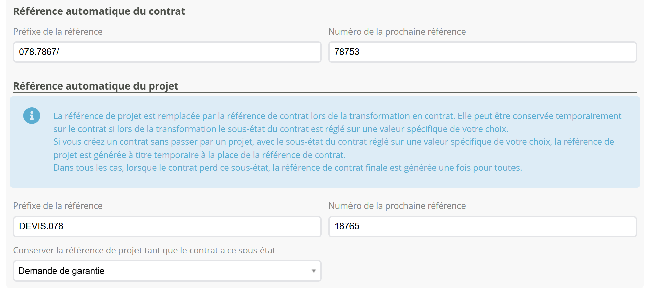Open the dropdown arrow beside Demande de garantie
The width and height of the screenshot is (650, 294).
pos(313,271)
